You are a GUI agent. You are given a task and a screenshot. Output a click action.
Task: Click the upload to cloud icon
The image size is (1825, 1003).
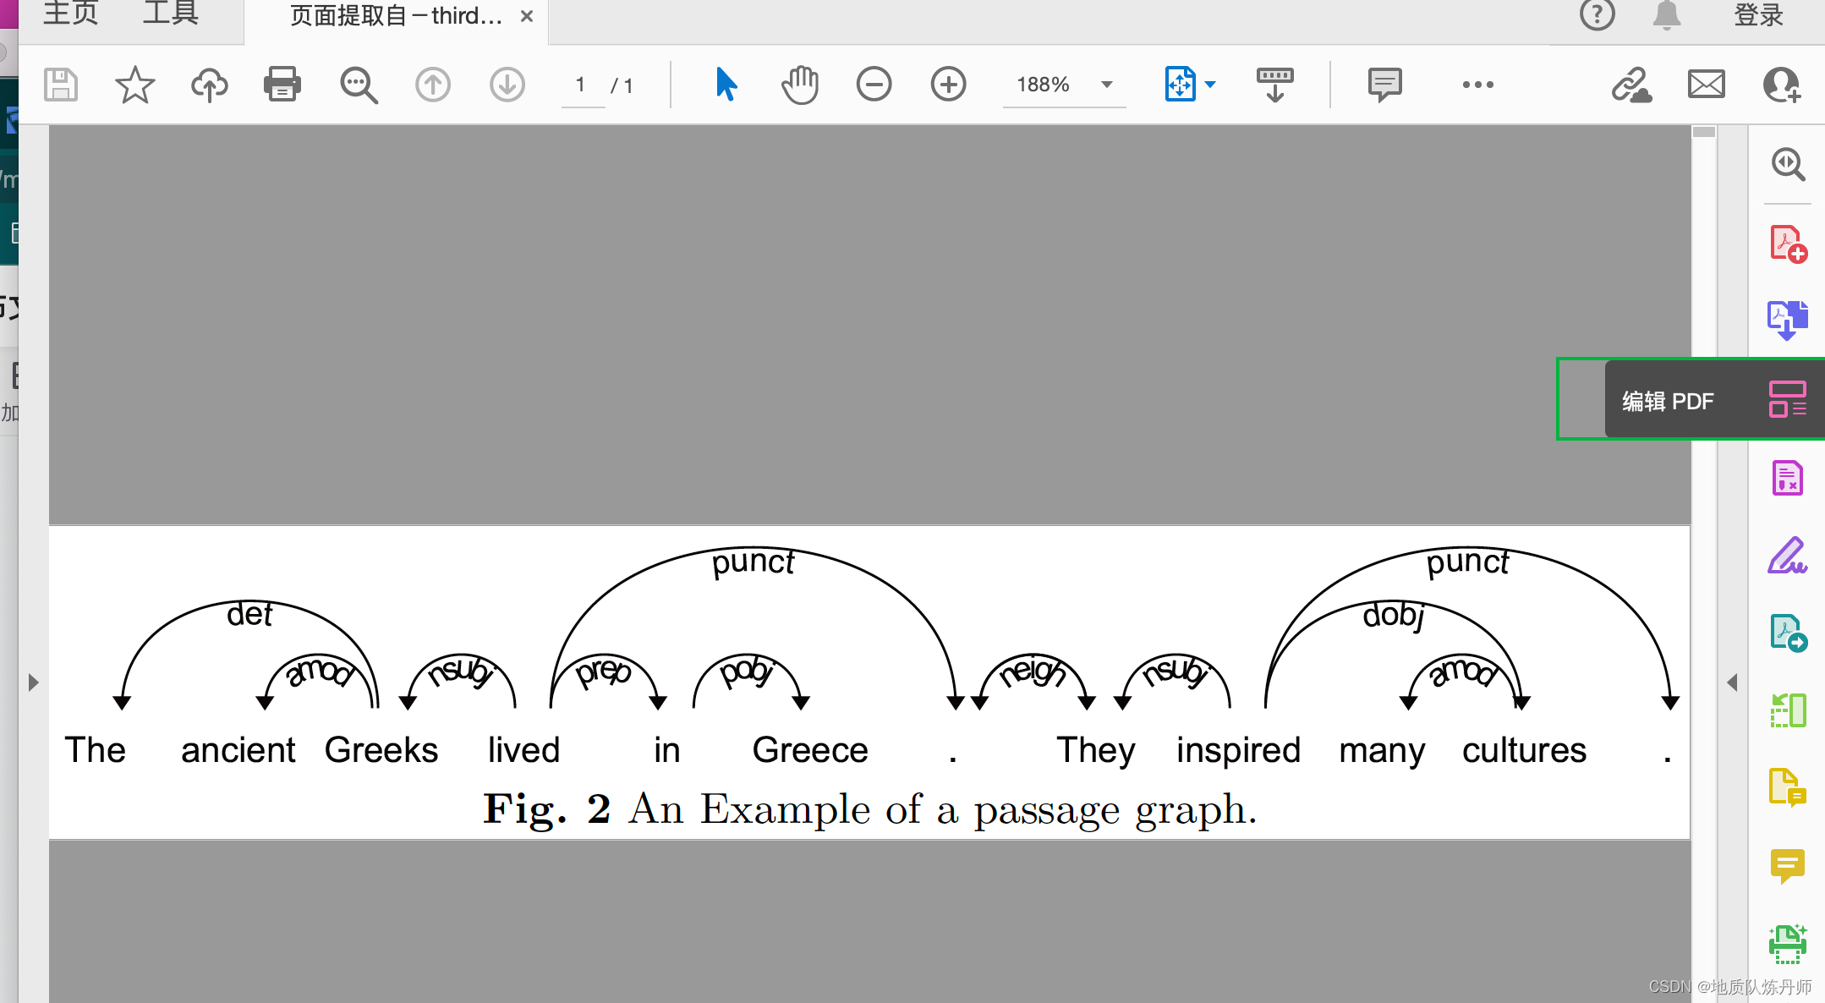209,85
